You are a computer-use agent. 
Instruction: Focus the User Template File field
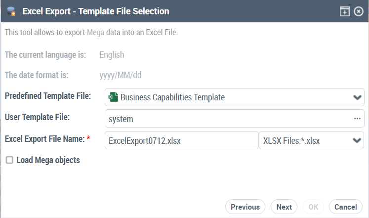[227, 119]
